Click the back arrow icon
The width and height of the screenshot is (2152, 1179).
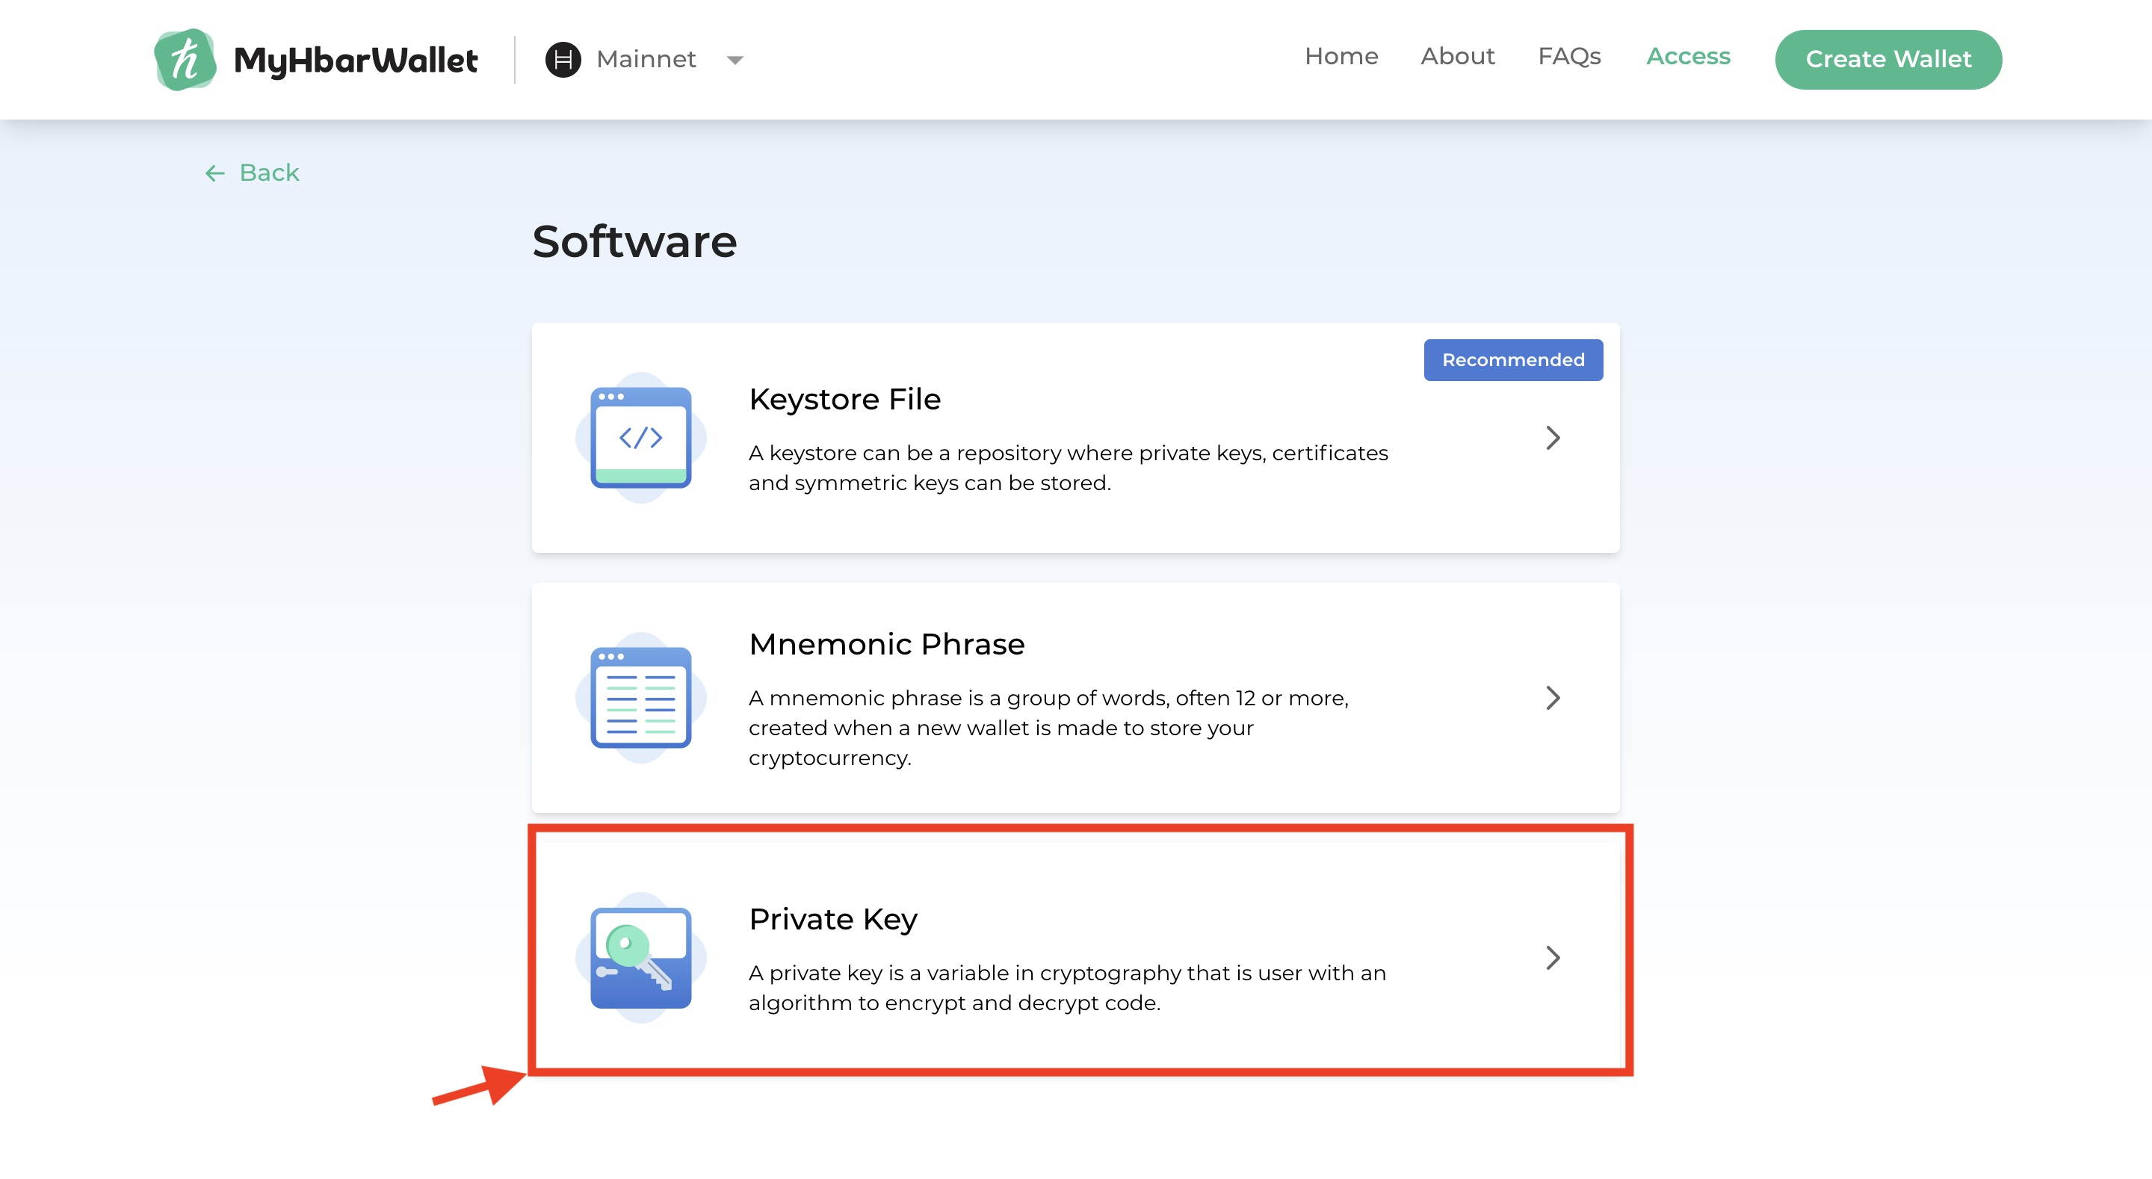tap(214, 173)
